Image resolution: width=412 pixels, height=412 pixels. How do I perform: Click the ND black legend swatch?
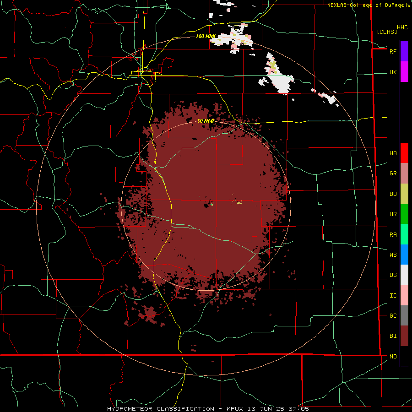(404, 356)
